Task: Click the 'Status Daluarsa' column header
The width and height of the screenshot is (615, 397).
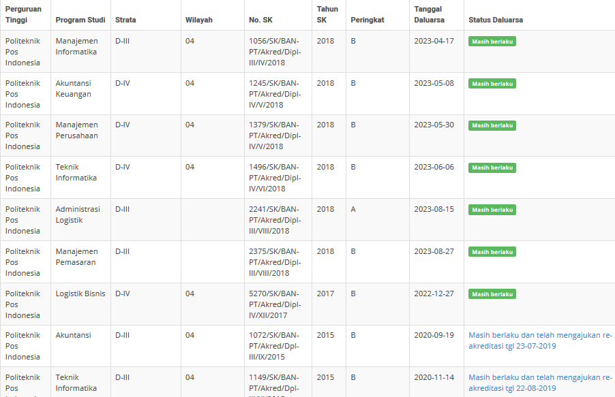Action: pyautogui.click(x=496, y=20)
